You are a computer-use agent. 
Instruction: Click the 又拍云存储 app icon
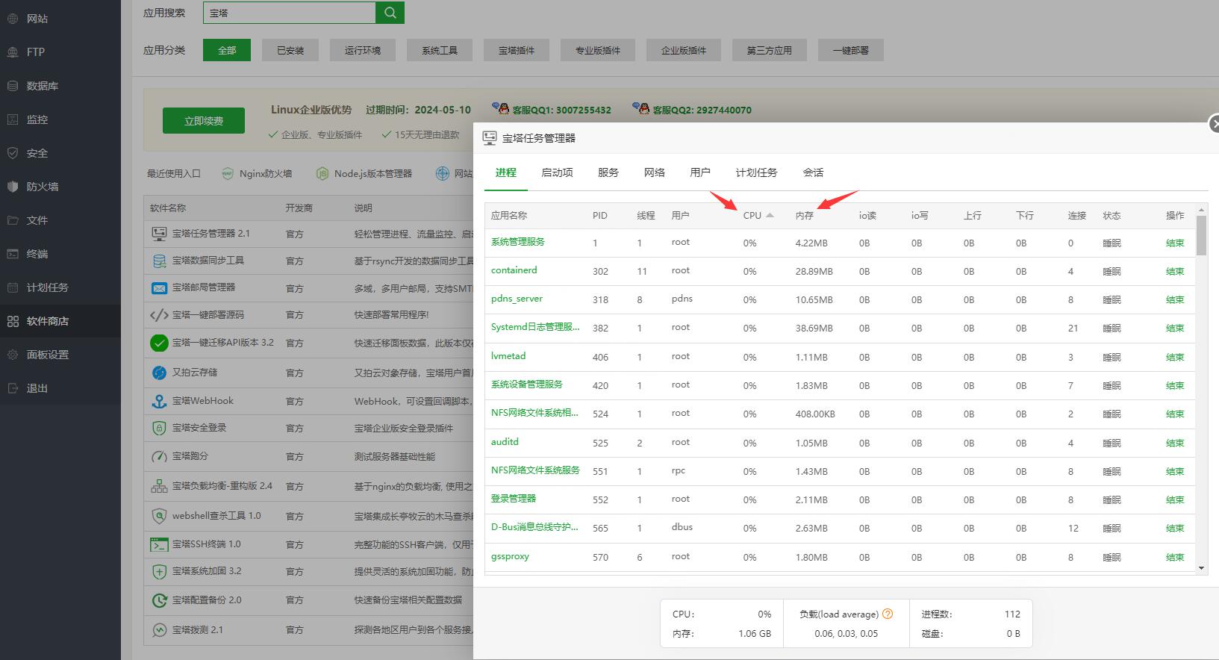159,373
